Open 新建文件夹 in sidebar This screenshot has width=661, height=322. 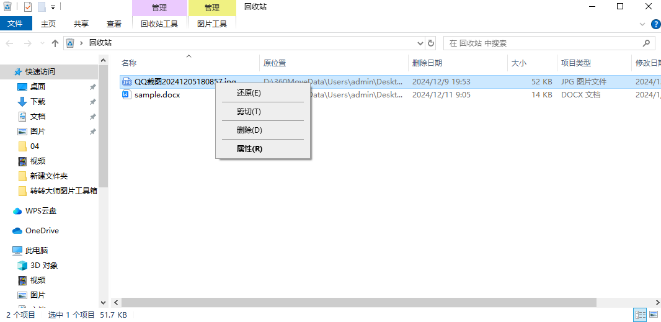point(49,176)
